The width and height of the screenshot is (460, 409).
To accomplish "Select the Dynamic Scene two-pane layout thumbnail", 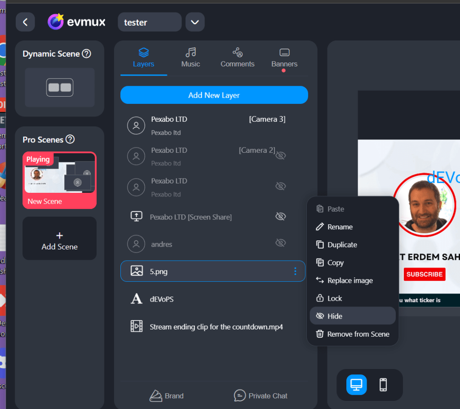I will tap(60, 88).
